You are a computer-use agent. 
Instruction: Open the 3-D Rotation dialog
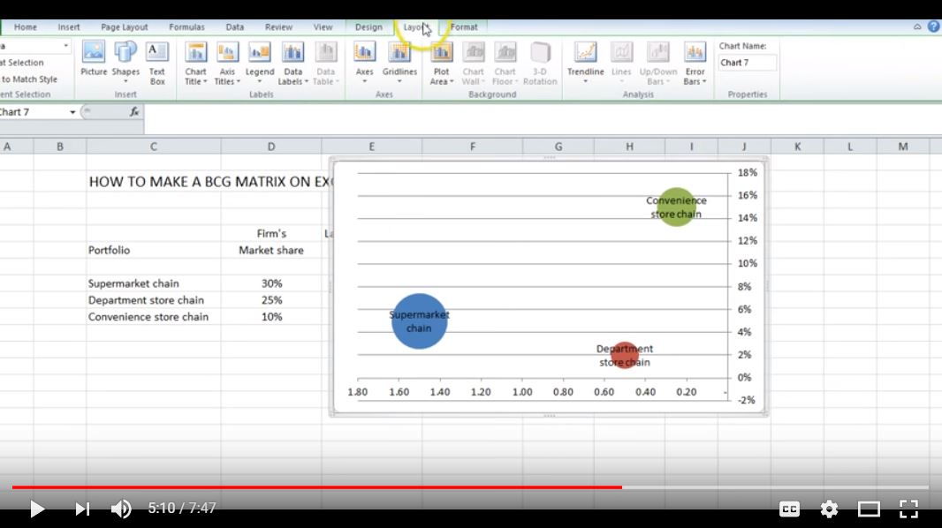pos(540,60)
